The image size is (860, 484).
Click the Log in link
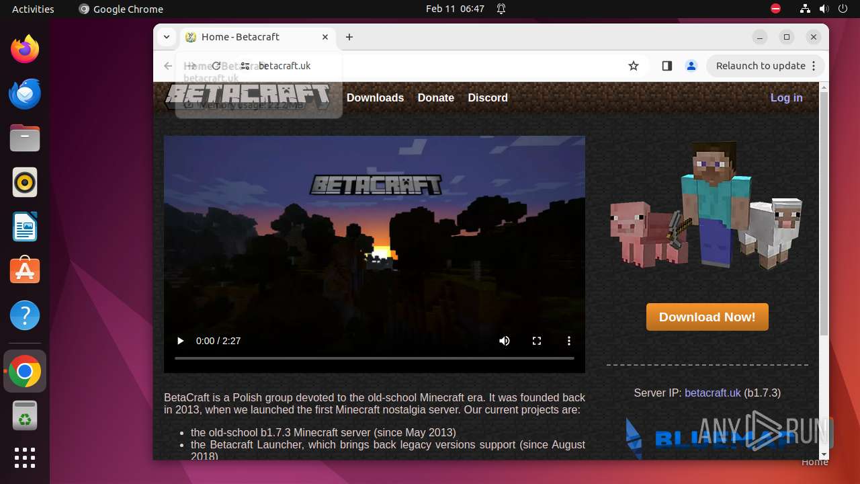pos(786,97)
